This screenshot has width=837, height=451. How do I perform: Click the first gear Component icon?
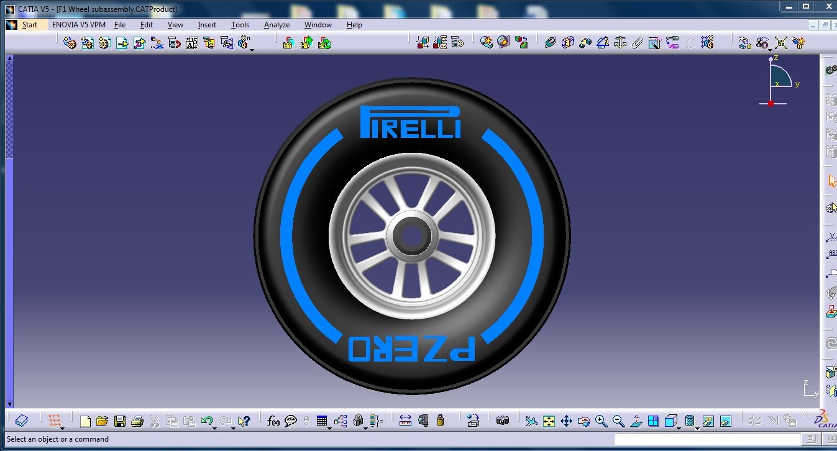click(70, 42)
